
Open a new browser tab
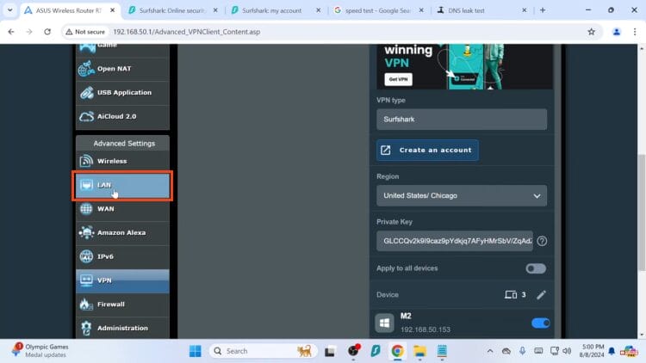[543, 10]
